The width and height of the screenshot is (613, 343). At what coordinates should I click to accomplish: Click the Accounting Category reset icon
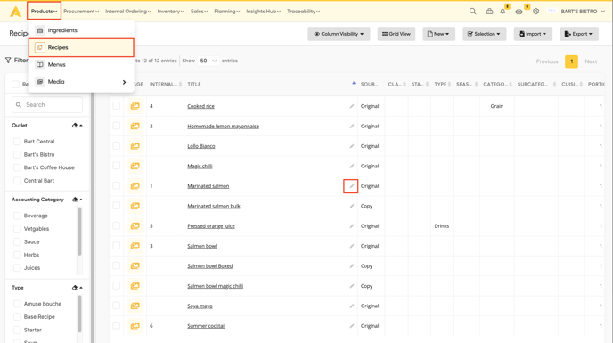pyautogui.click(x=74, y=200)
